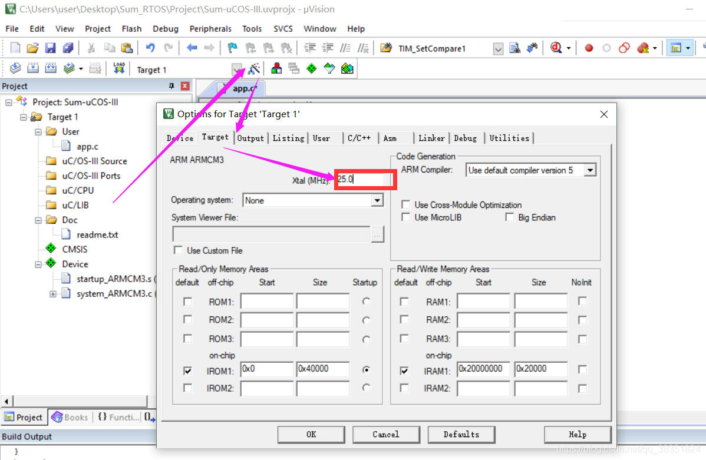Restore settings with the Defaults button
Screen dimensions: 706x460
click(461, 434)
